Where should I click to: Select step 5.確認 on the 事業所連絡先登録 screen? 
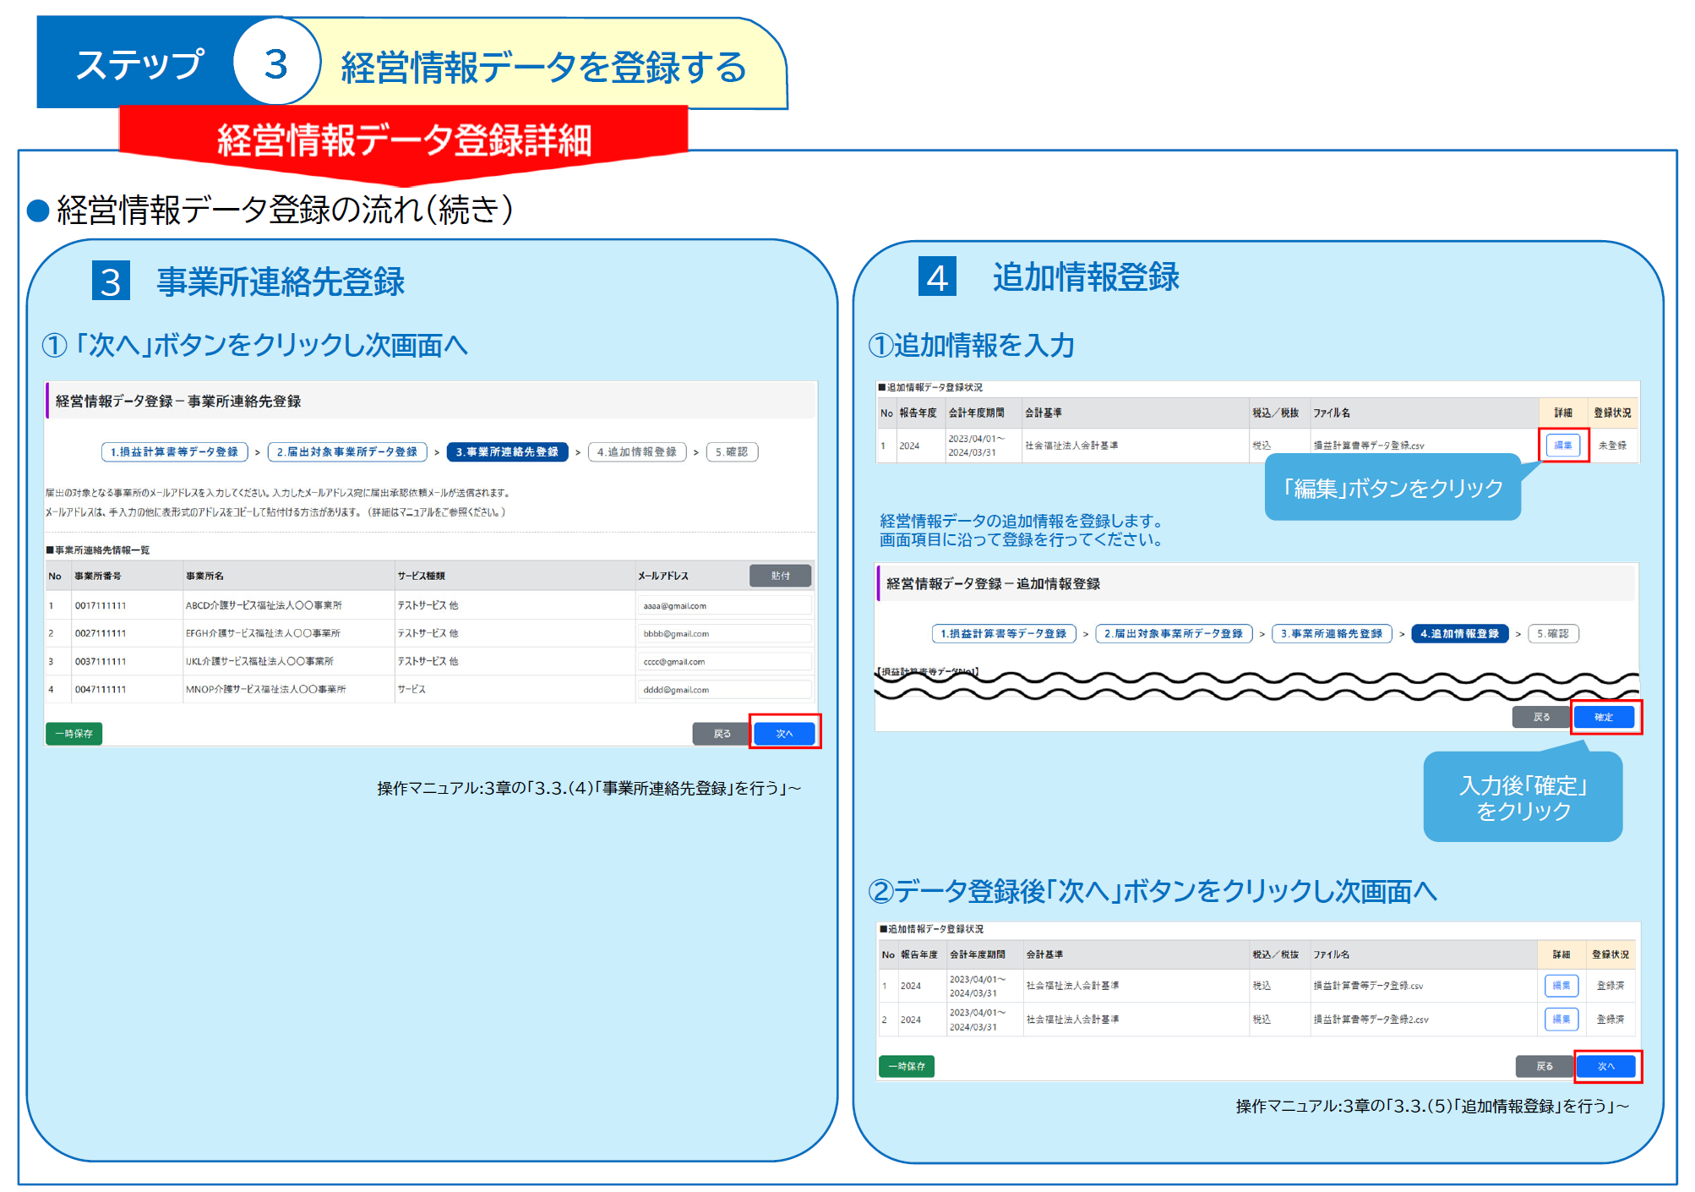[x=732, y=452]
